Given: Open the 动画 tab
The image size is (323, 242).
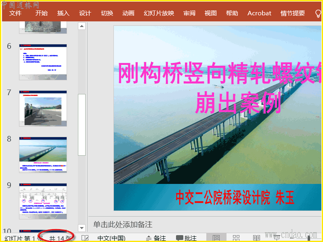Looking at the screenshot, I should [128, 13].
